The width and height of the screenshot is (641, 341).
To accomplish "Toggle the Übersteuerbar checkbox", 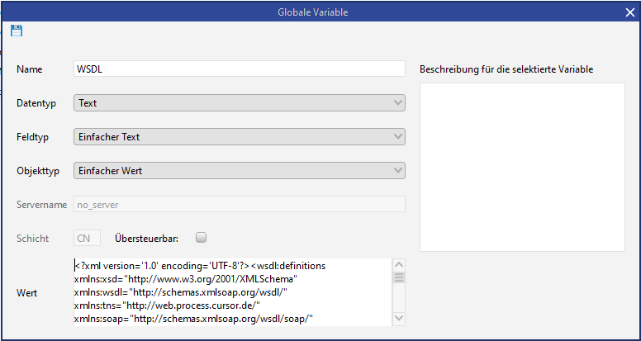I will tap(201, 238).
